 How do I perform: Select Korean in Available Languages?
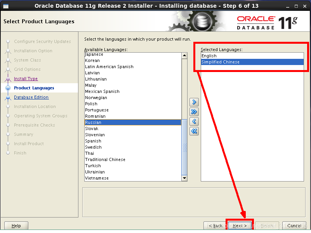coord(133,60)
